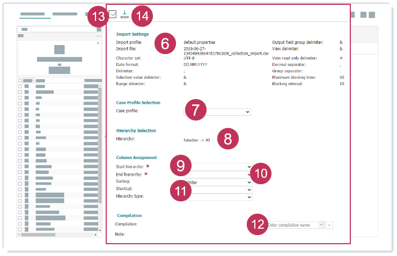Click the Selection -> All hierarchy text

197,140
